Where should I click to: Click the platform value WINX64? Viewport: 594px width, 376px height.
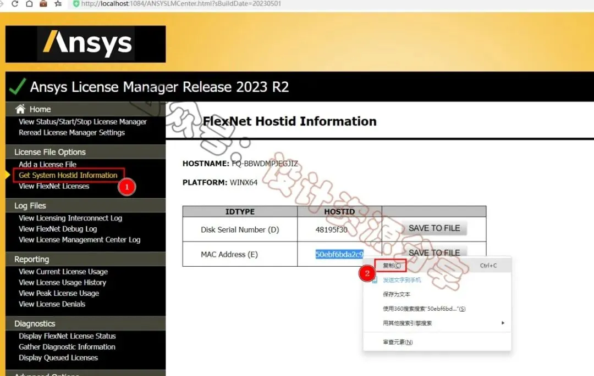[244, 183]
